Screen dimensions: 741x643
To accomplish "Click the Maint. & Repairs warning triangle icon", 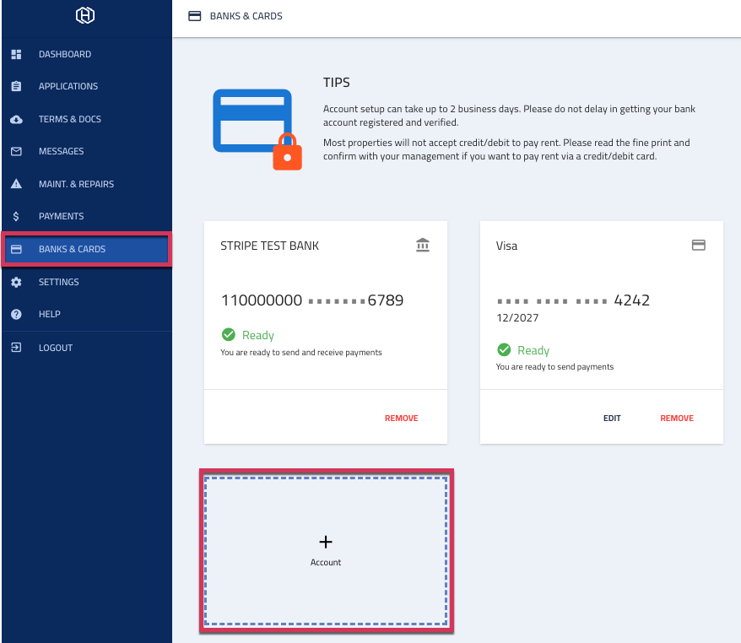I will coord(16,184).
